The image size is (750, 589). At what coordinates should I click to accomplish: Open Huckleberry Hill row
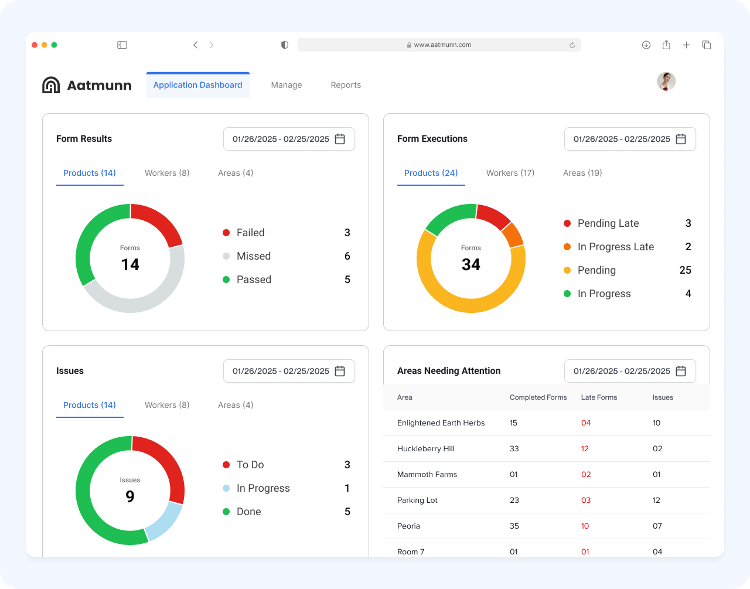(x=547, y=449)
